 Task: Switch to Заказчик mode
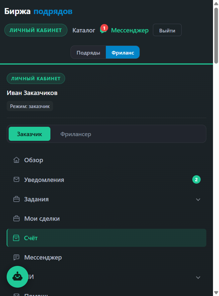tap(30, 134)
